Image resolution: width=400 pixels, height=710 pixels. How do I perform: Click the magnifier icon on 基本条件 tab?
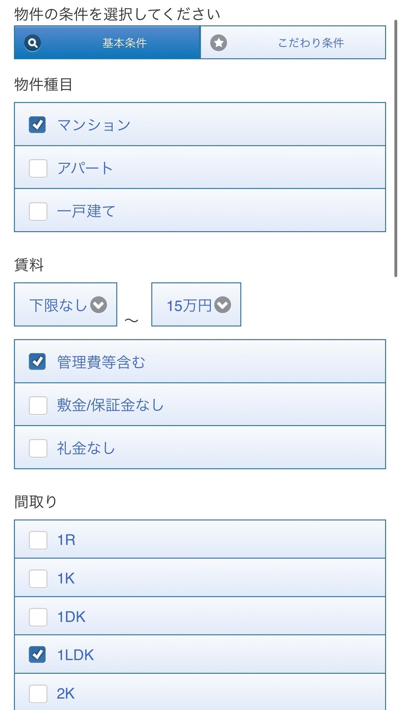pyautogui.click(x=32, y=43)
